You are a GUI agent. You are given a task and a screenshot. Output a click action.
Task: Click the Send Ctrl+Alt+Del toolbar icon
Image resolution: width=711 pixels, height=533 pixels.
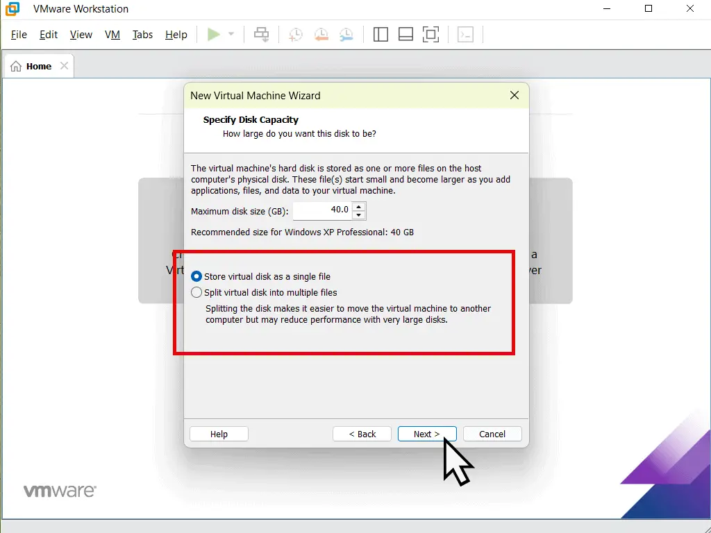click(261, 35)
